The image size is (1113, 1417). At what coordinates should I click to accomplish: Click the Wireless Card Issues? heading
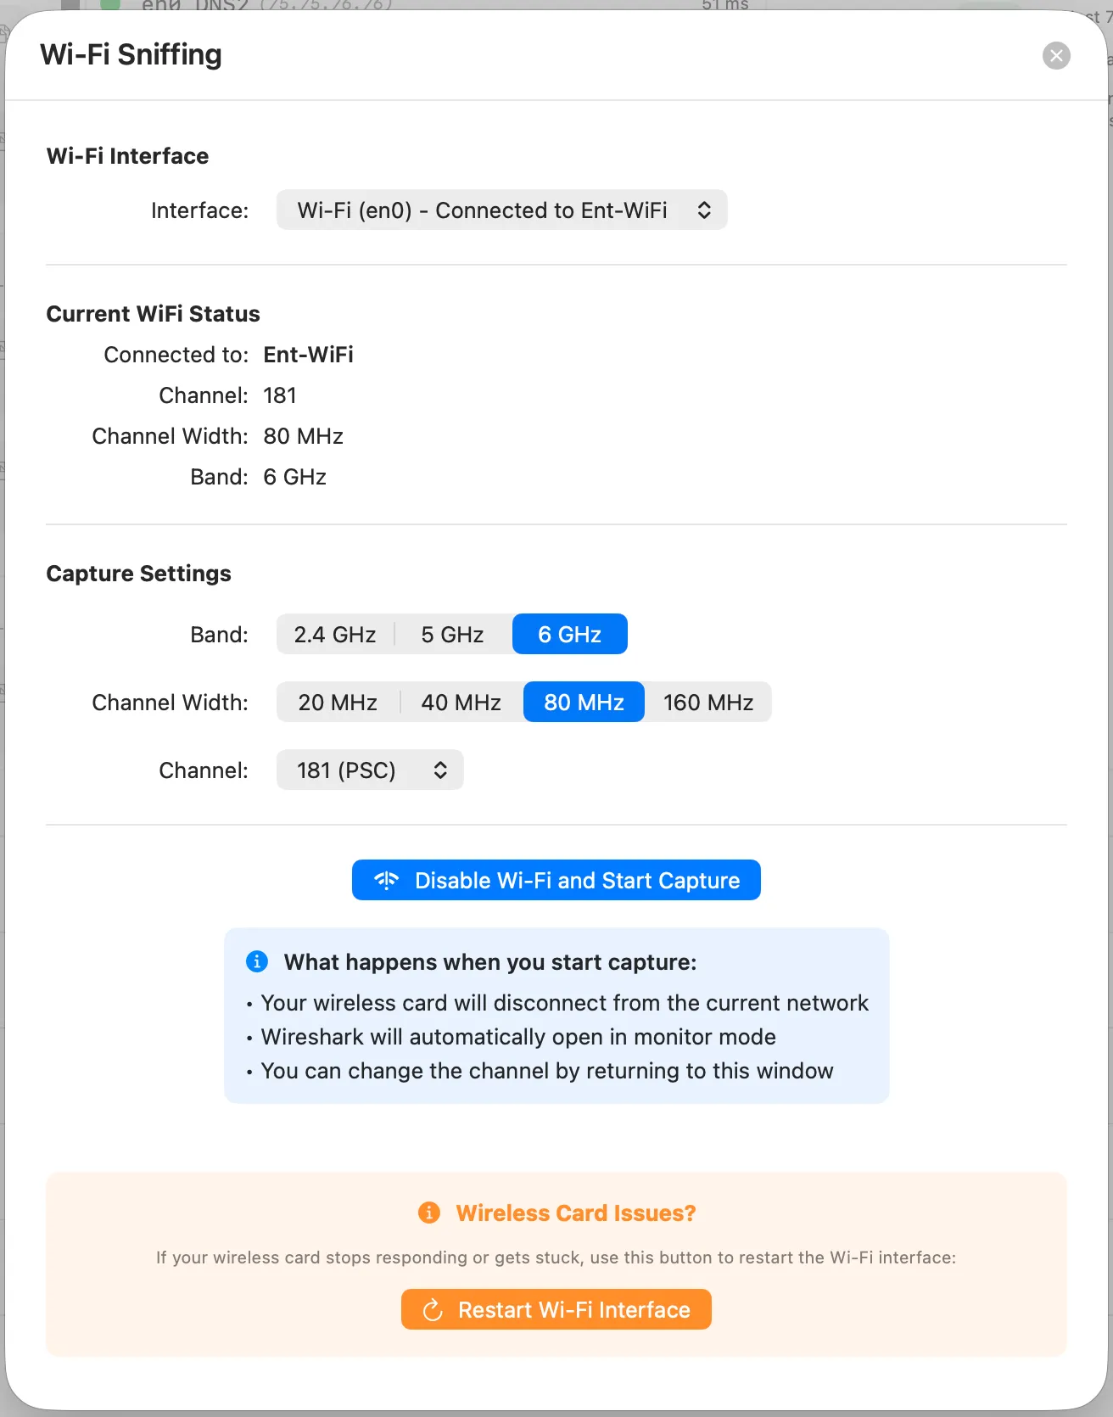click(x=575, y=1213)
